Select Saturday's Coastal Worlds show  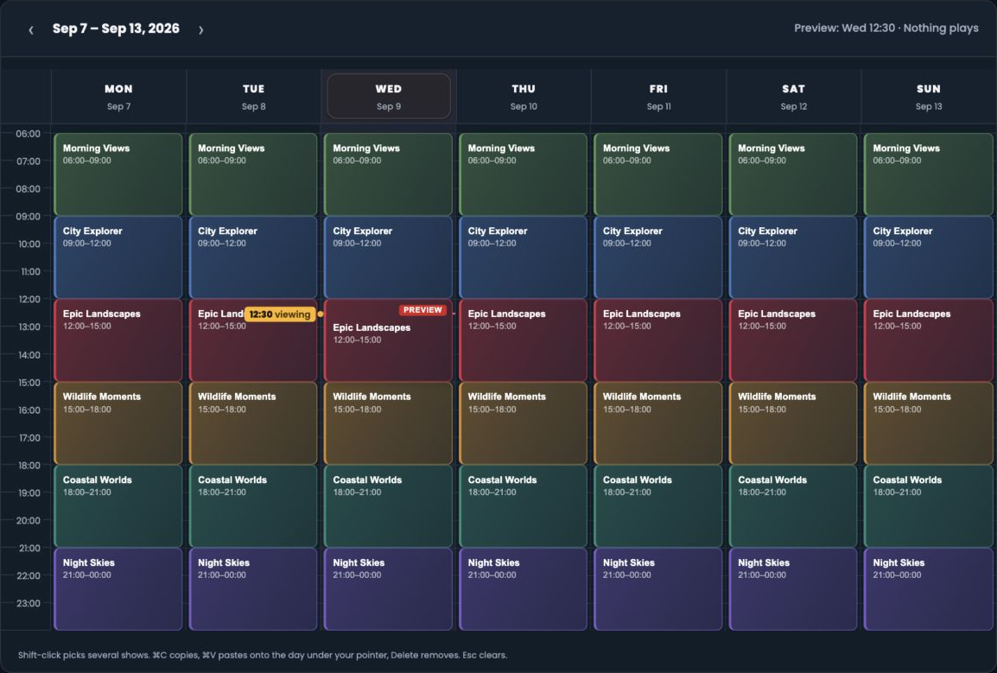(x=793, y=506)
